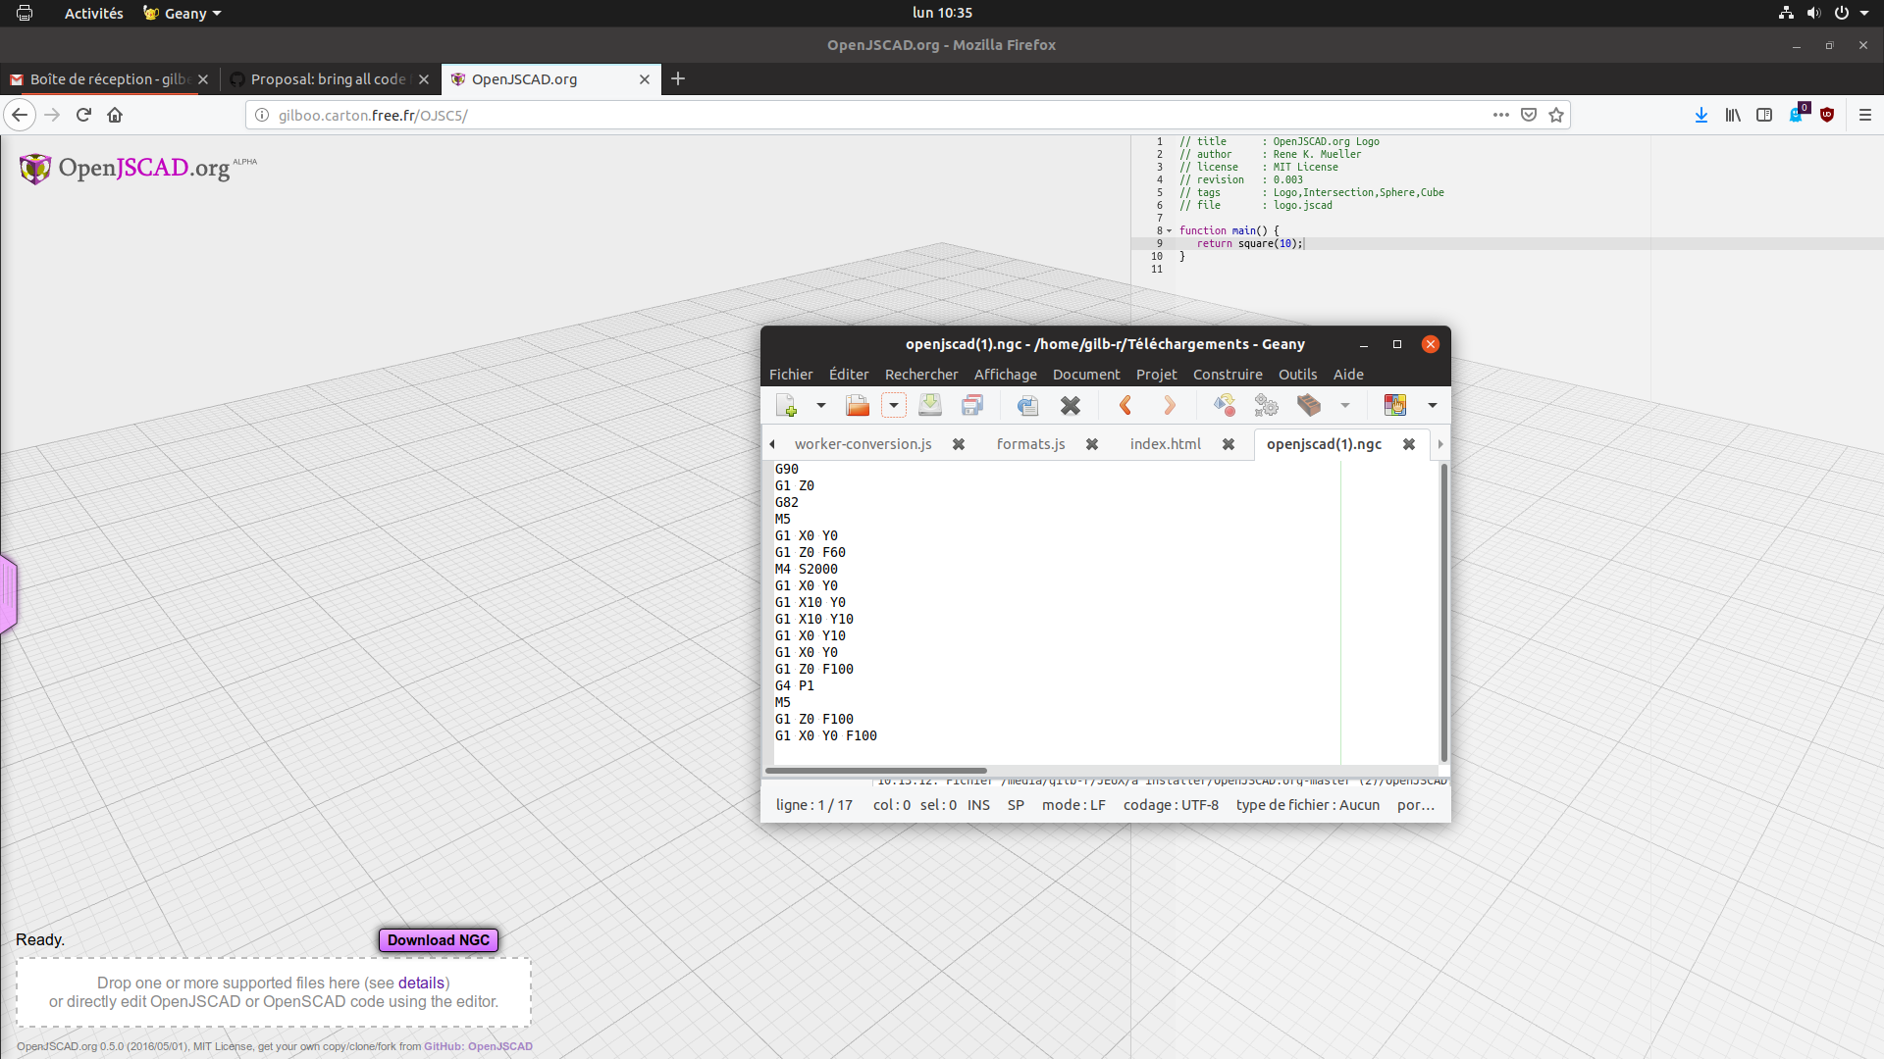Toggle the Firefox sidebar
This screenshot has height=1059, width=1884.
point(1764,115)
